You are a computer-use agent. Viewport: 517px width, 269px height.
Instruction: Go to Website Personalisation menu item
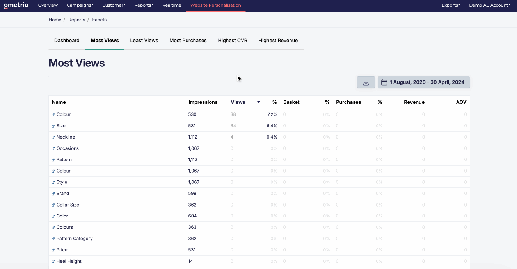pyautogui.click(x=215, y=5)
